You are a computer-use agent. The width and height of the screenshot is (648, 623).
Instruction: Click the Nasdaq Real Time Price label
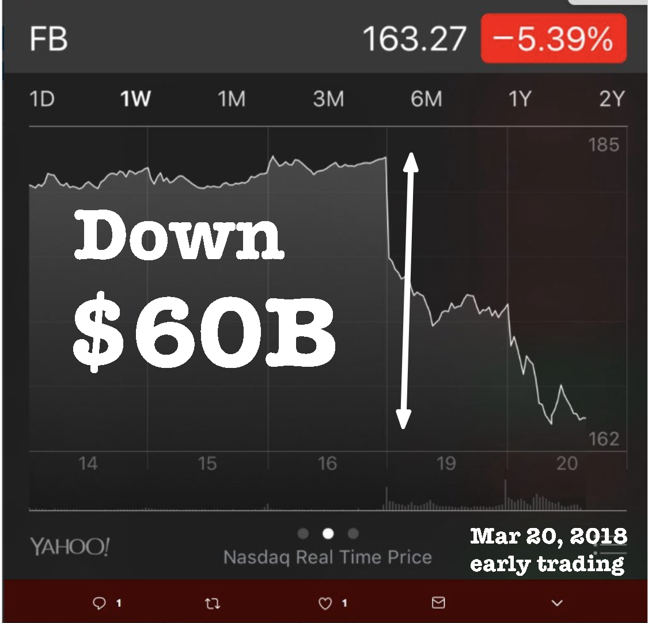tap(327, 557)
